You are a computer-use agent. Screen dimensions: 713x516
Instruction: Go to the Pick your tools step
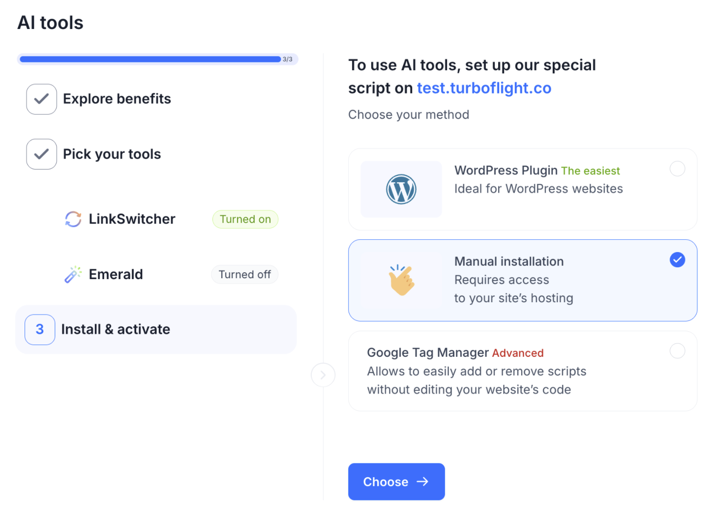tap(112, 154)
